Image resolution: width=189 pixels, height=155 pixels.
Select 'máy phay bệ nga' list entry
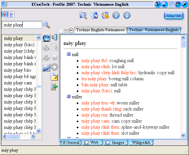click(20, 76)
